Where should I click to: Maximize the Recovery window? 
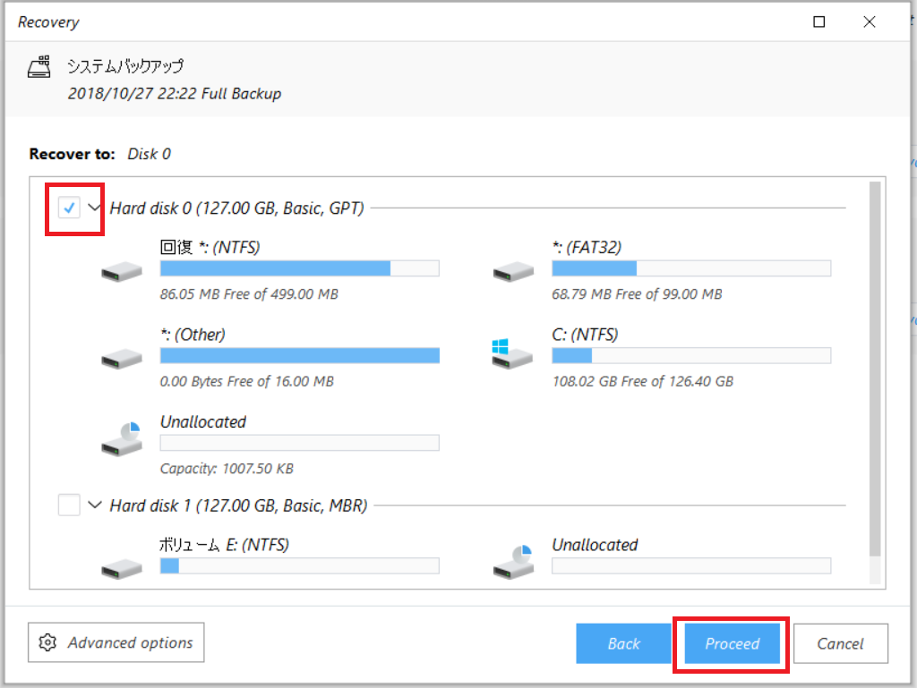(818, 22)
